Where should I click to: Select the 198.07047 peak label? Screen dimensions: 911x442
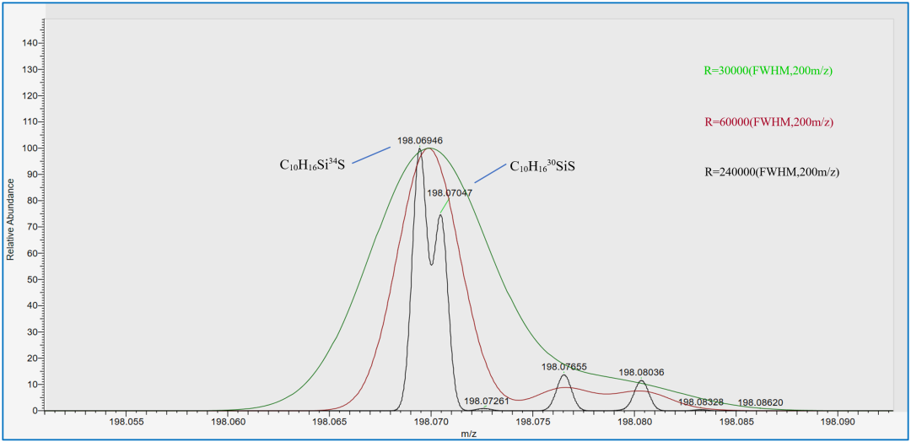(x=449, y=193)
